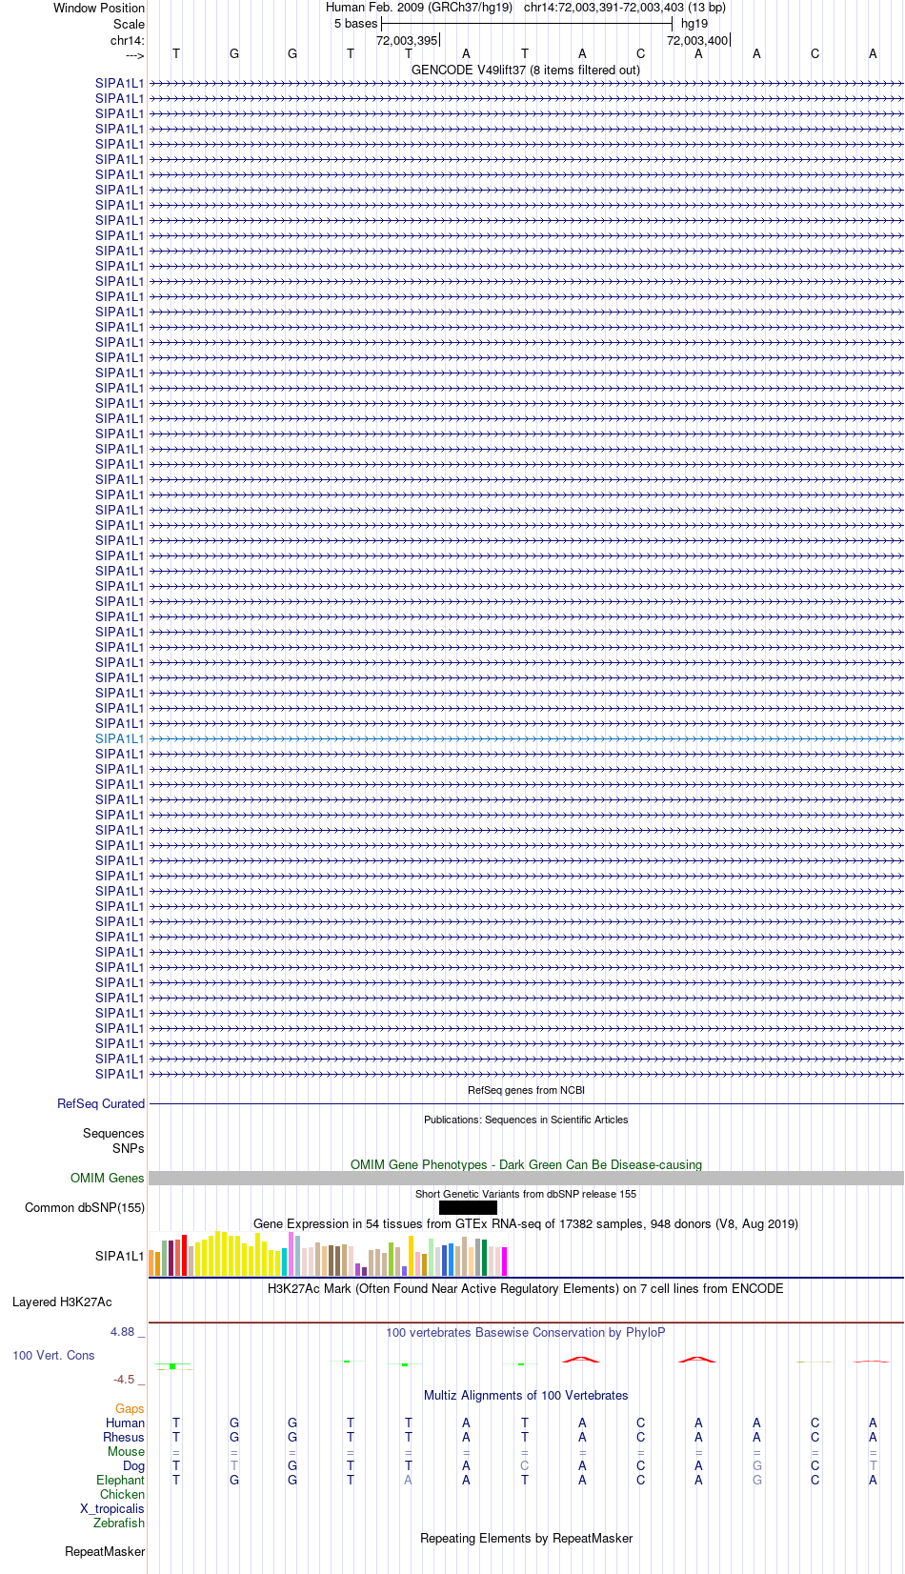Click the orange Gaps label

point(130,1408)
